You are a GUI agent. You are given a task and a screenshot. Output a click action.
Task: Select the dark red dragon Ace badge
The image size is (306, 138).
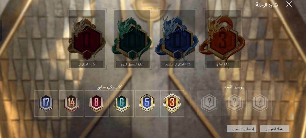[87, 39]
